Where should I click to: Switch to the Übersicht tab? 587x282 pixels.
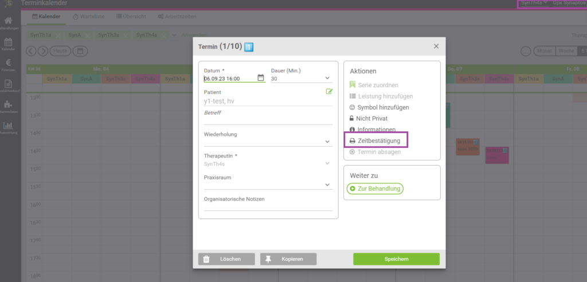pos(131,17)
